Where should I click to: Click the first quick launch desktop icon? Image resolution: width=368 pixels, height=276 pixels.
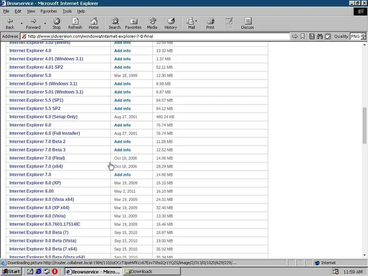30,272
